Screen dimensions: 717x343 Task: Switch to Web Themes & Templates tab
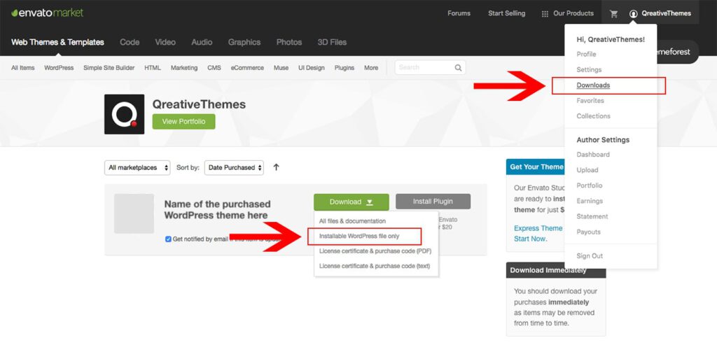click(x=57, y=42)
